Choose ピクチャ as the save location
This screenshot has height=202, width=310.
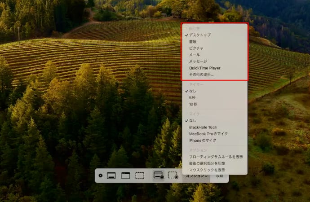(196, 48)
